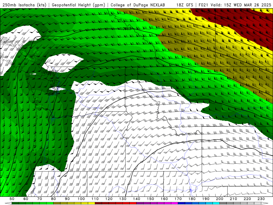Click the 70 value on the color scale
273x205 pixels.
tap(40, 199)
